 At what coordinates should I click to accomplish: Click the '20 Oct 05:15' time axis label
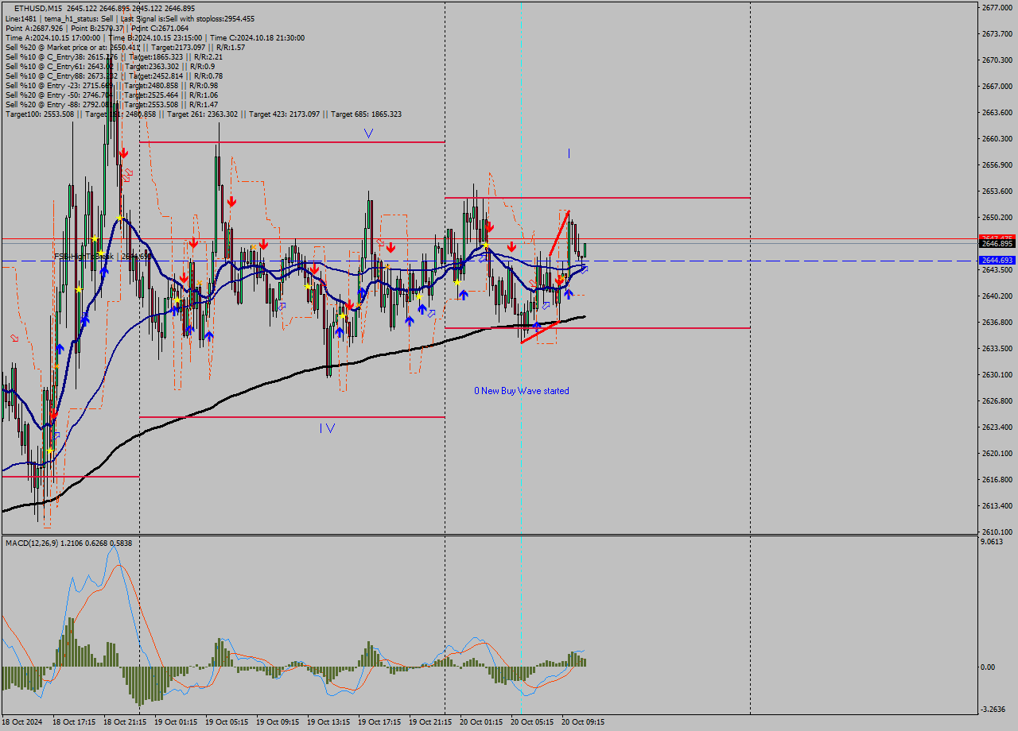(532, 722)
